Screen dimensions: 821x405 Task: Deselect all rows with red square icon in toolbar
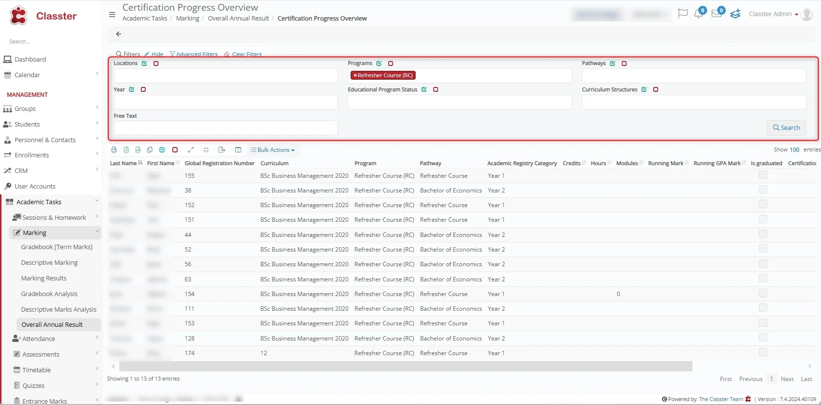175,150
